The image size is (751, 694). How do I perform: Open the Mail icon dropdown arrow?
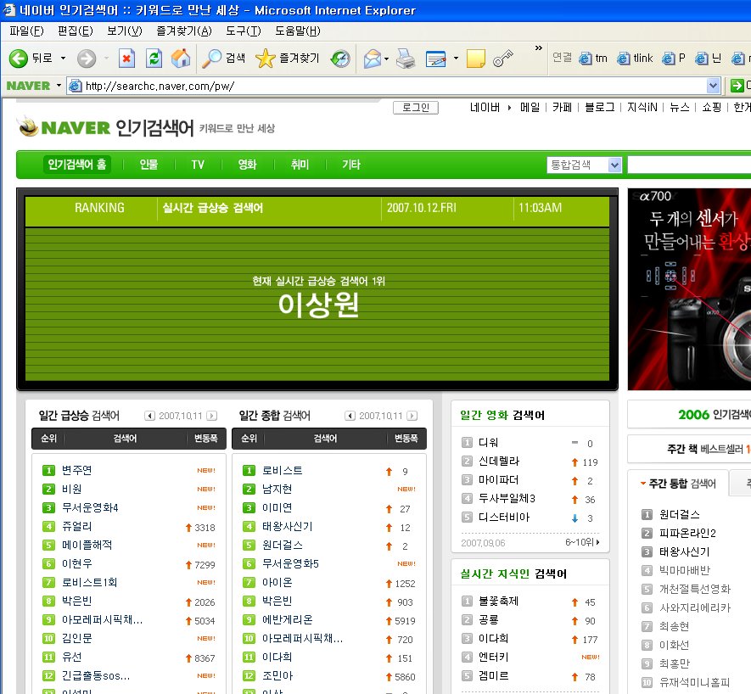pyautogui.click(x=386, y=59)
